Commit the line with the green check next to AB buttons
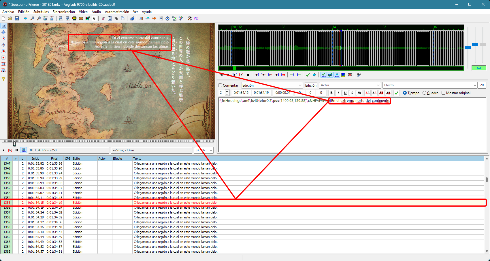 tap(397, 93)
